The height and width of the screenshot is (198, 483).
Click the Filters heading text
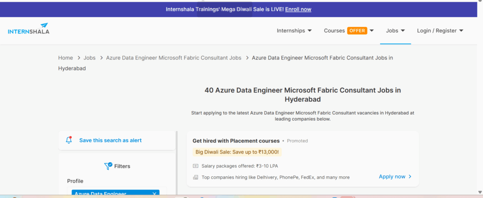point(122,166)
